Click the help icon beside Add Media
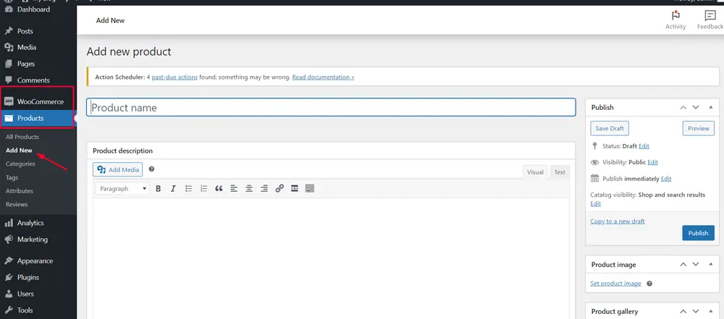This screenshot has width=724, height=319. [151, 169]
